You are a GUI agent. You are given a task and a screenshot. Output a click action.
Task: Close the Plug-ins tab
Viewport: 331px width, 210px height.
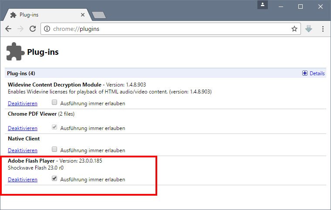tap(82, 15)
